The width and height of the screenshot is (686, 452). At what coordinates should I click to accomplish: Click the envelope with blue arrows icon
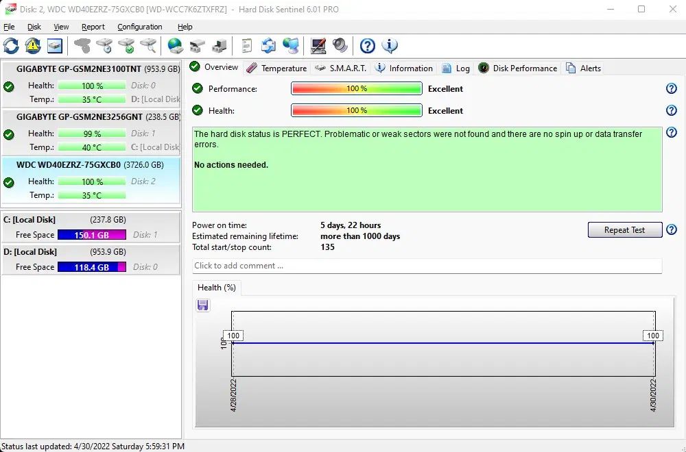click(x=268, y=45)
